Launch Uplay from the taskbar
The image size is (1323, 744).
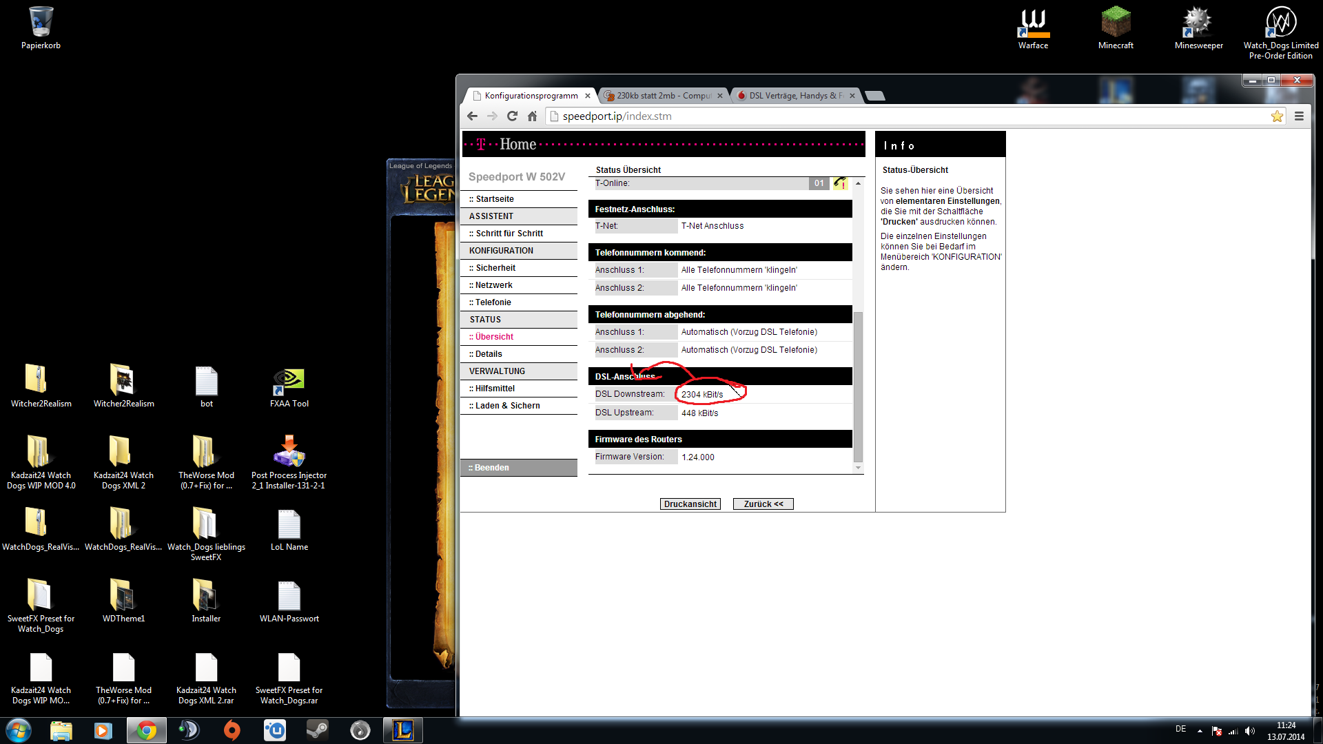pyautogui.click(x=275, y=730)
